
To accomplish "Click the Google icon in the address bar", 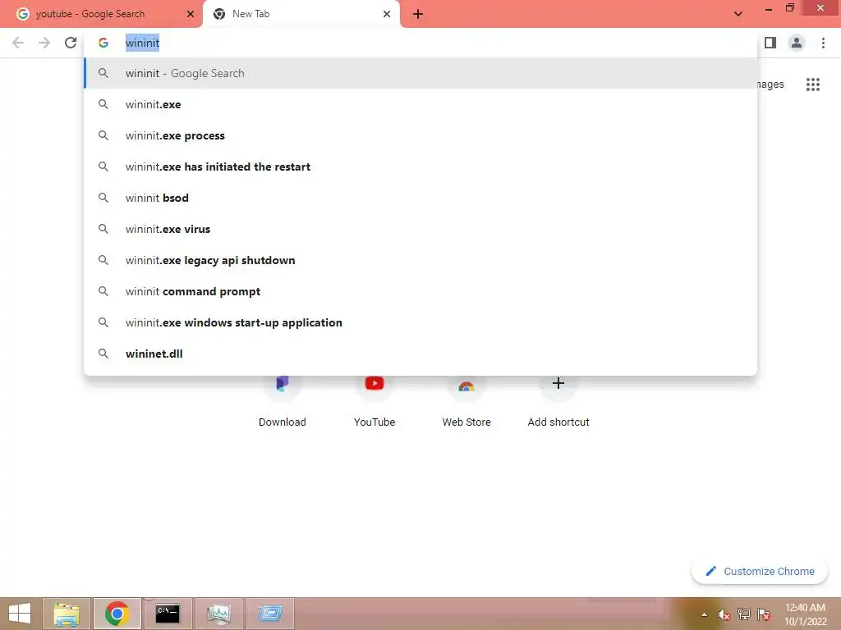I will (x=103, y=43).
